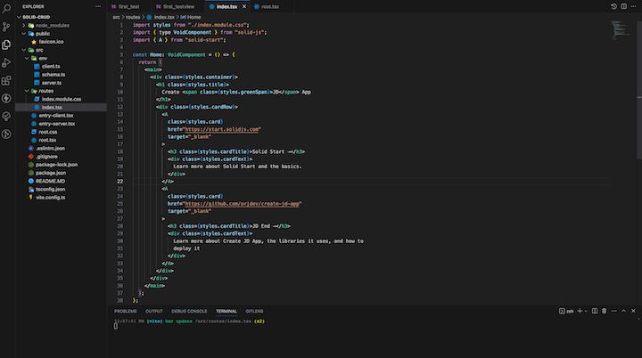This screenshot has width=642, height=358.
Task: Split the editor to the right
Action: coord(623,6)
